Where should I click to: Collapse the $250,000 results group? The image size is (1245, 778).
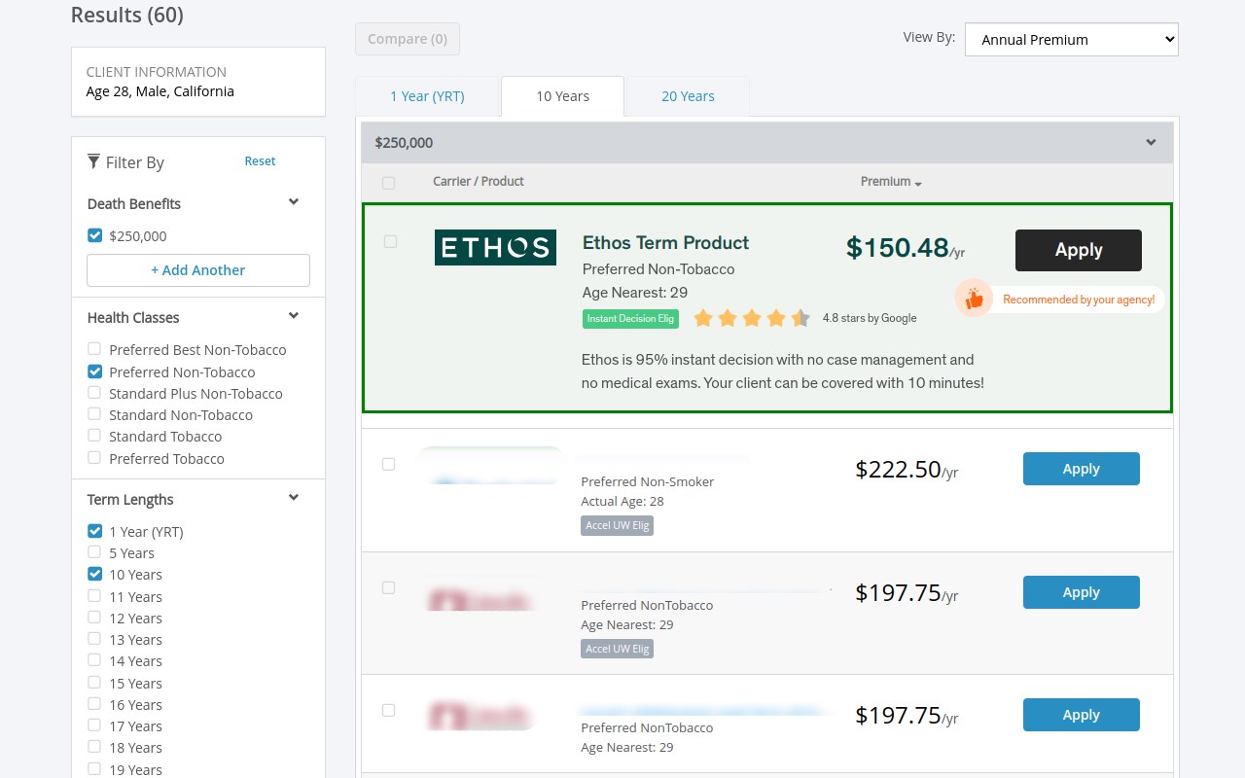(1151, 143)
